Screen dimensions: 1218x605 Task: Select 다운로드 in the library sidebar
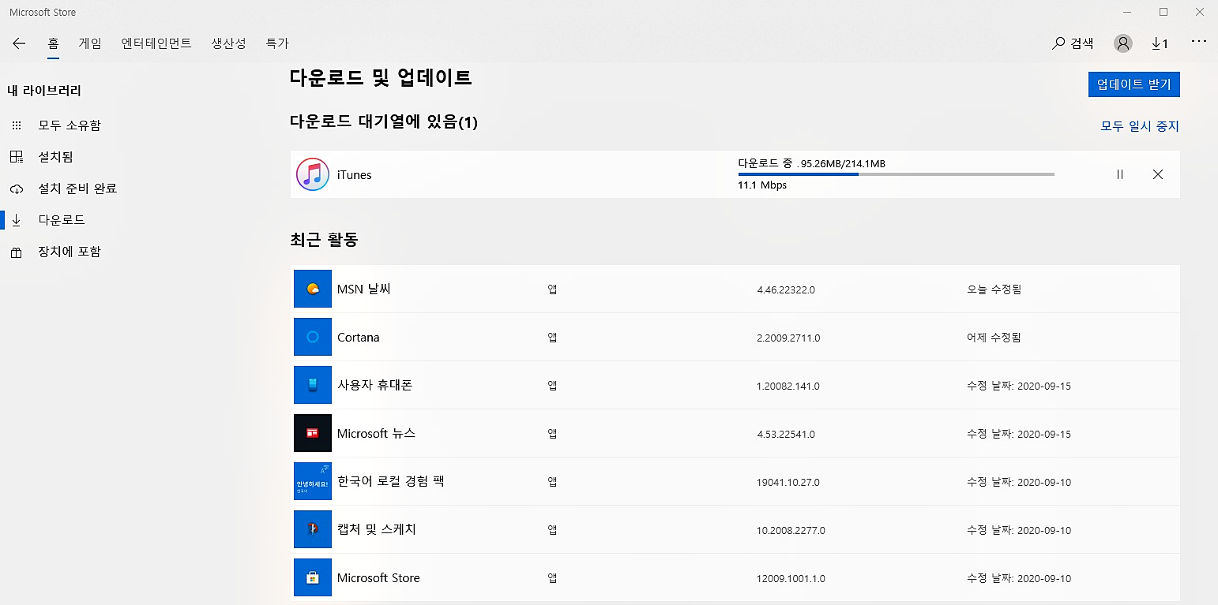point(62,220)
